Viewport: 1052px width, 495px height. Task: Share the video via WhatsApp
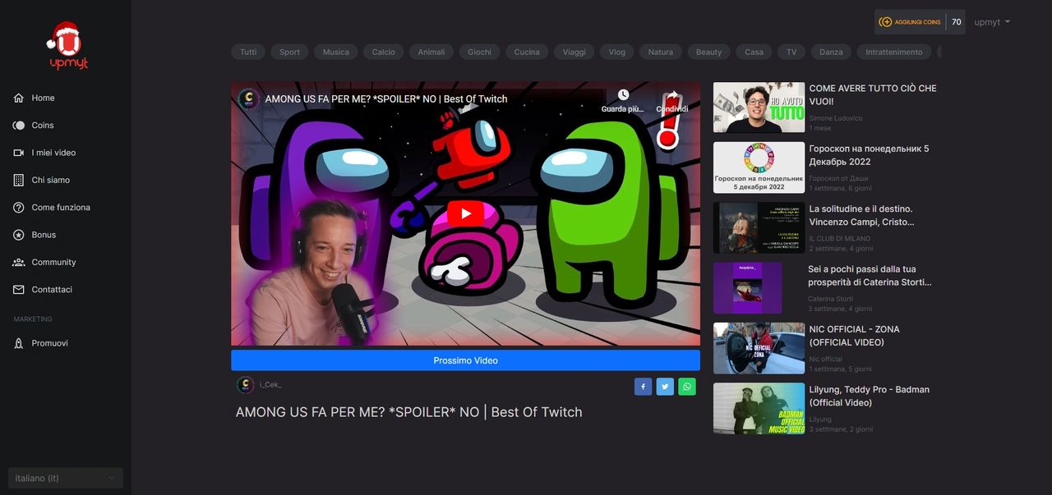(x=687, y=386)
